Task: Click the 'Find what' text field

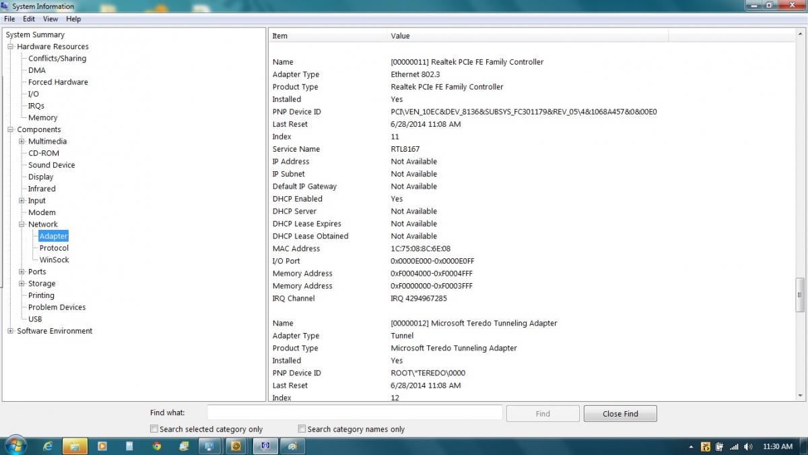Action: [x=355, y=413]
